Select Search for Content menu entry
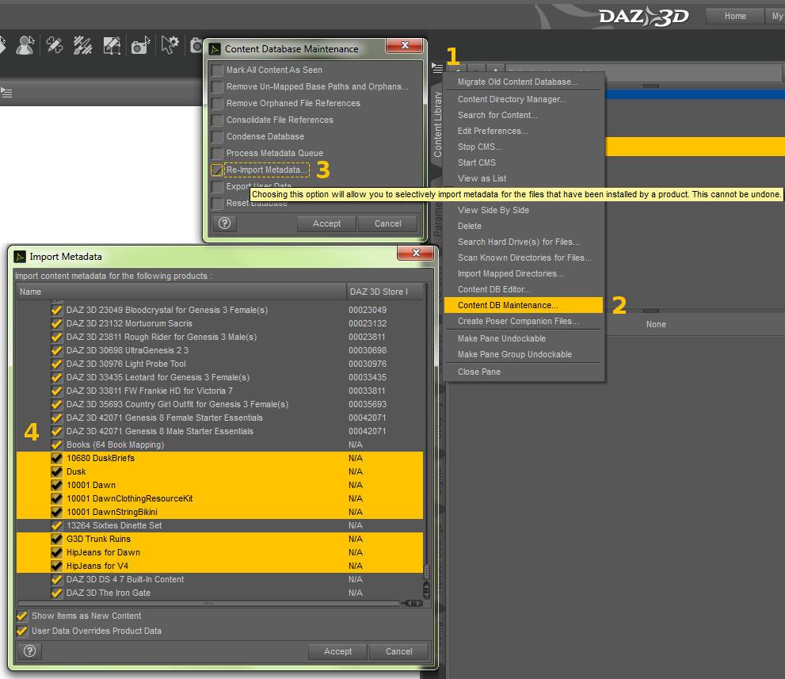The height and width of the screenshot is (679, 785). pyautogui.click(x=523, y=115)
